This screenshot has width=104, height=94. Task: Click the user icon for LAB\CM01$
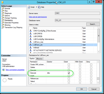click(30, 34)
